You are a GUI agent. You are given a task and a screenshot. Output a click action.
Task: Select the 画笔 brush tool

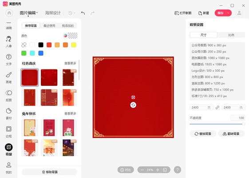pyautogui.click(x=9, y=78)
